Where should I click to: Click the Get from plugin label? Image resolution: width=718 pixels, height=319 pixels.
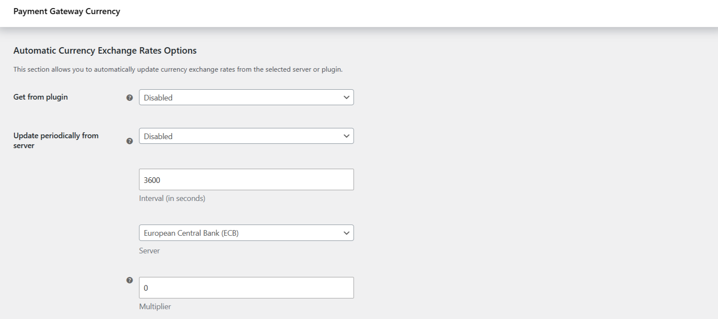pyautogui.click(x=40, y=97)
